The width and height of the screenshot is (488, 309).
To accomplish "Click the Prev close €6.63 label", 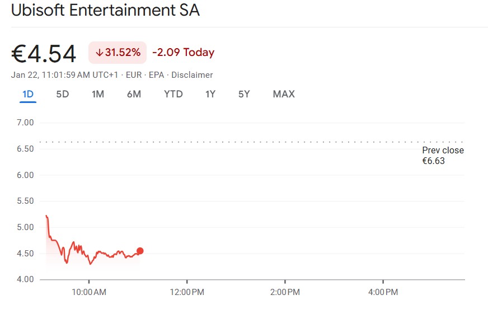I will coord(443,156).
